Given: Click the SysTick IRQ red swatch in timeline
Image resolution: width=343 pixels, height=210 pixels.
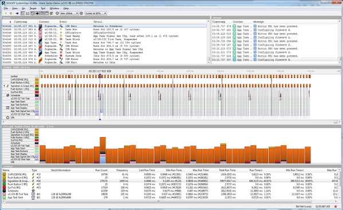Looking at the screenshot, I should 37,92.
